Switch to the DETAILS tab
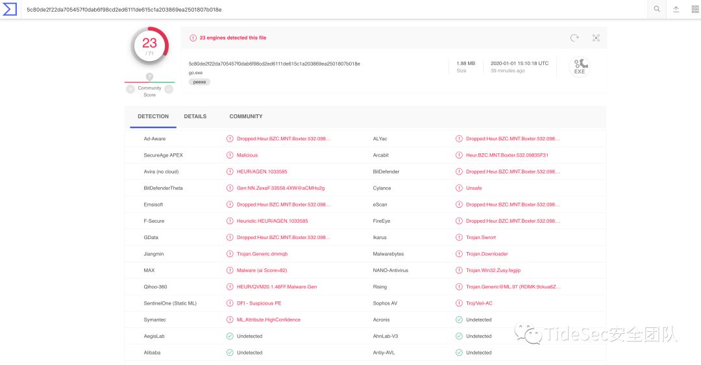 (195, 116)
